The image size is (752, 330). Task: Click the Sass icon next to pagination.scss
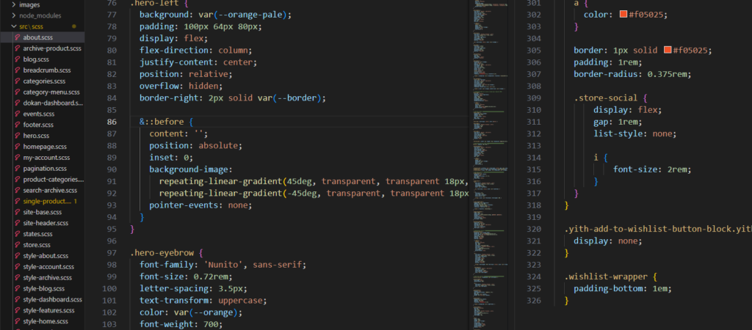(17, 169)
